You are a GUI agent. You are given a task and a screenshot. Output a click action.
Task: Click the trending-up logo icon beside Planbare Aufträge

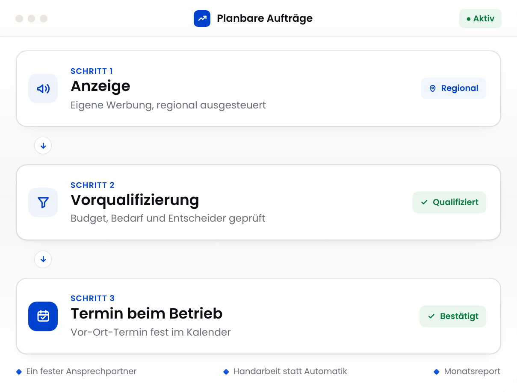click(x=202, y=19)
